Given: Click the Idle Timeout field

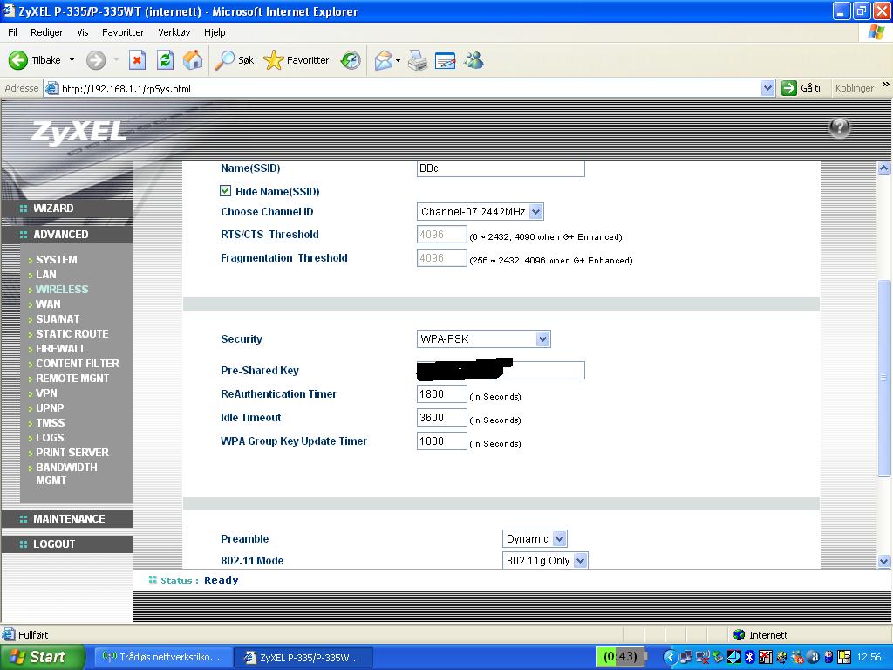Looking at the screenshot, I should click(x=442, y=418).
